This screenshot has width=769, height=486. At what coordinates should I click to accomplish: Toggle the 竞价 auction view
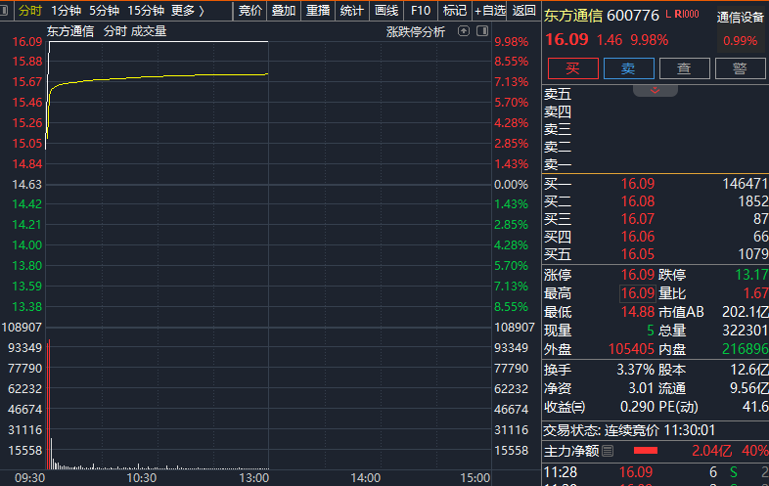tap(250, 11)
